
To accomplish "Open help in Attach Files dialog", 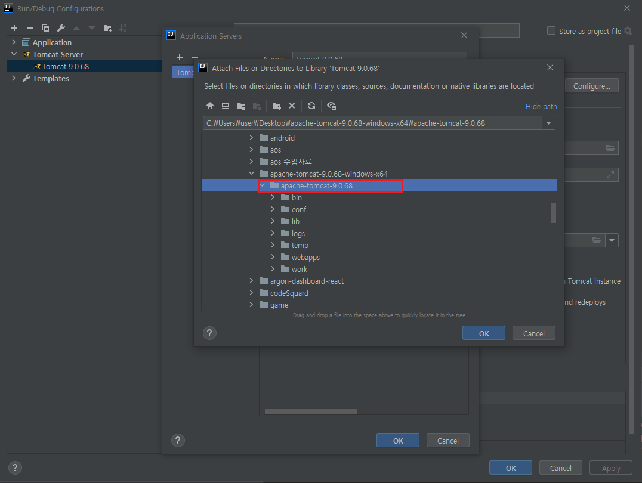I will pos(209,333).
